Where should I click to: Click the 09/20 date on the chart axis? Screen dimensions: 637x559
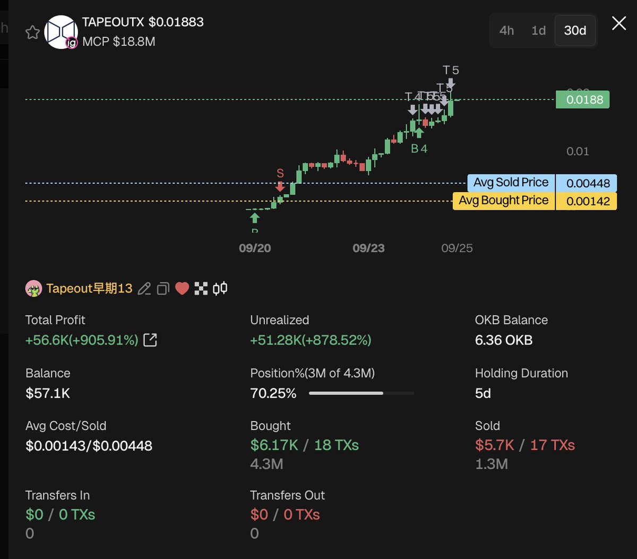[255, 248]
